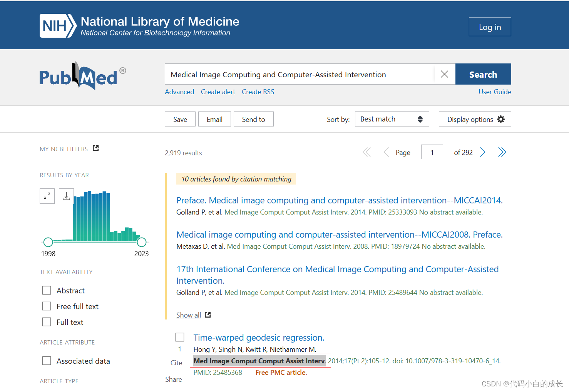Click the external link icon next to Show all
The width and height of the screenshot is (569, 391).
[x=208, y=315]
